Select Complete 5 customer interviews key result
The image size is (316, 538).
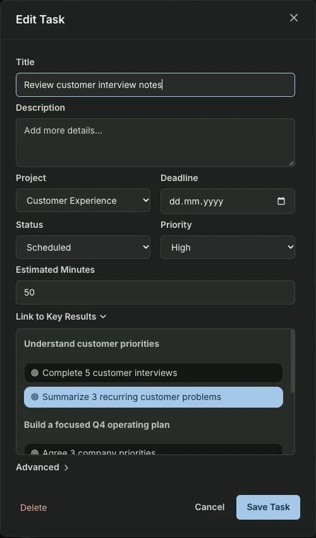[x=153, y=373]
